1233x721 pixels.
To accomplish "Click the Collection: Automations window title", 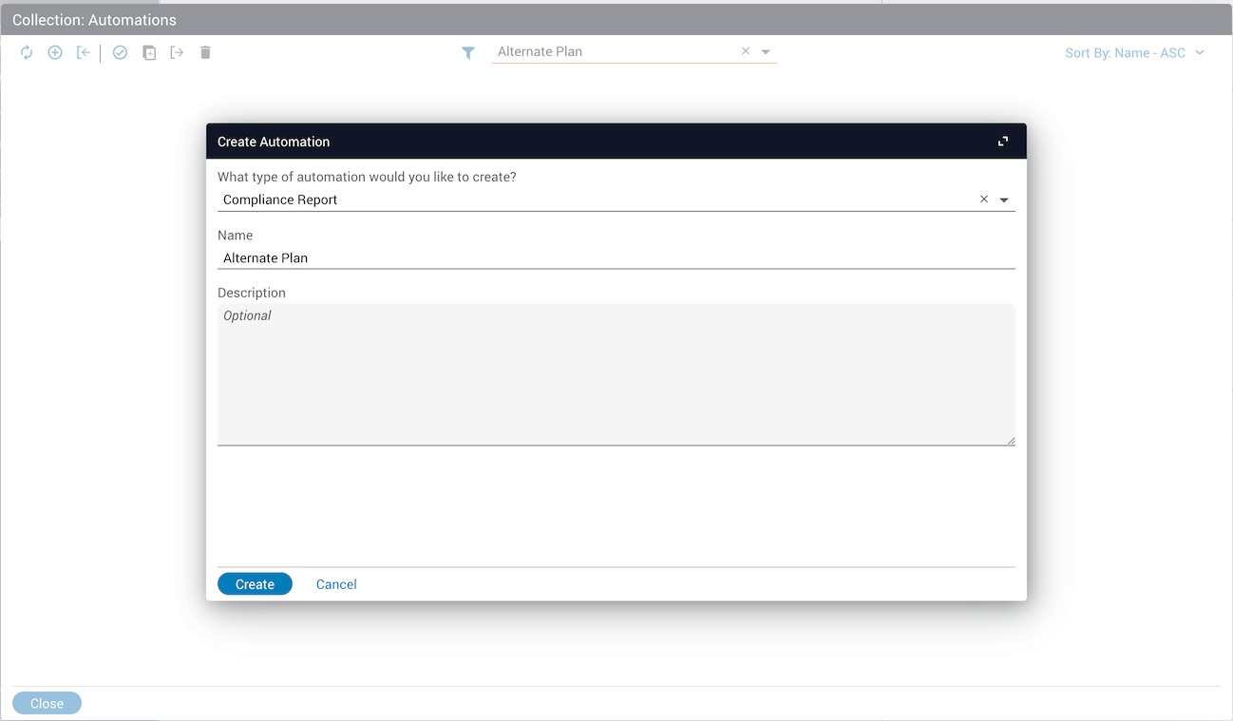I will click(94, 20).
